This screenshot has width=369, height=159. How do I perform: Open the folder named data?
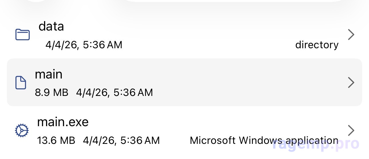pyautogui.click(x=51, y=27)
